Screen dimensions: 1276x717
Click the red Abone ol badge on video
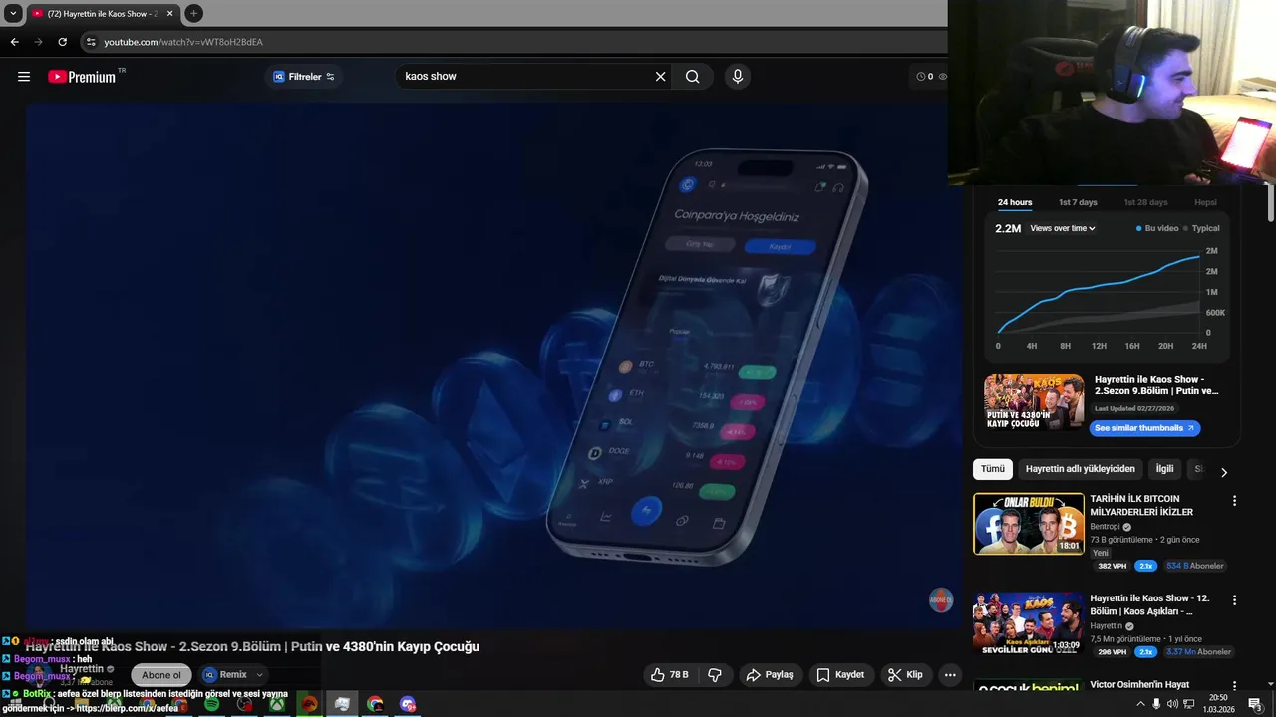[941, 600]
